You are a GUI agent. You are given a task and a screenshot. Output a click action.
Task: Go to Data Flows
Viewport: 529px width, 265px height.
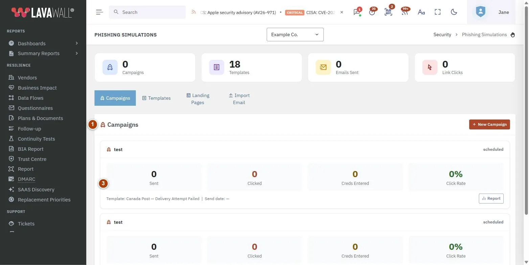click(x=30, y=98)
